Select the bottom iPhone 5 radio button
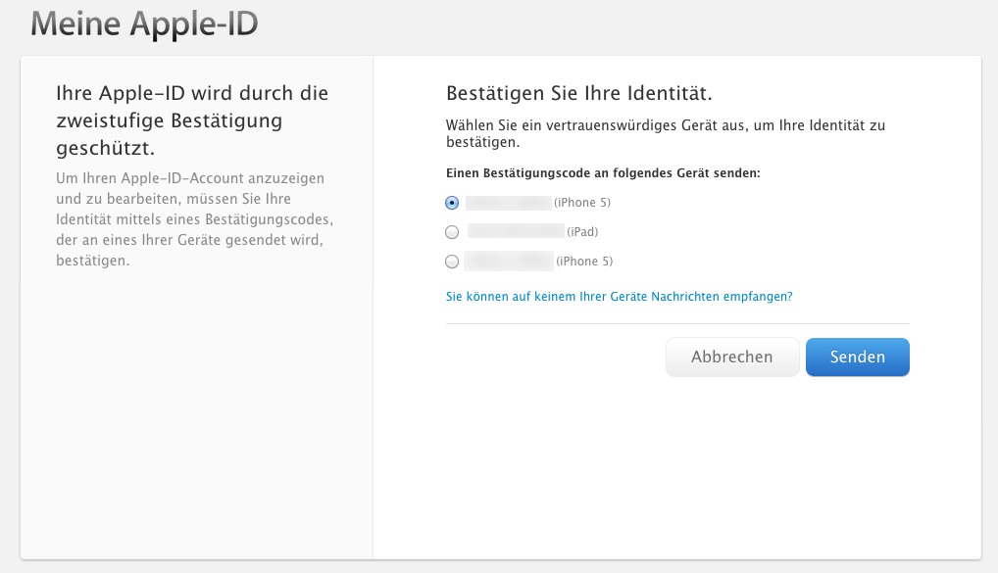This screenshot has width=998, height=573. coord(452,262)
